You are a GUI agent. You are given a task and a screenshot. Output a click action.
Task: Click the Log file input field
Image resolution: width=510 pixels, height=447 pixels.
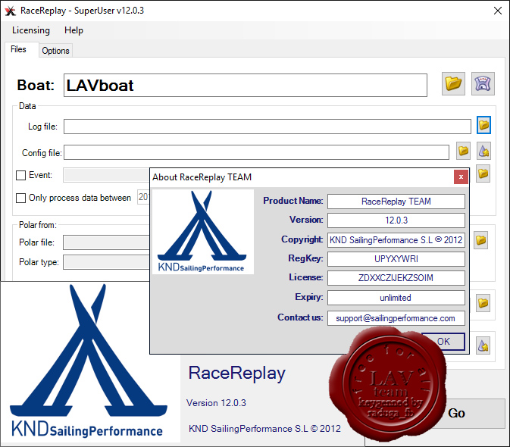pos(268,127)
